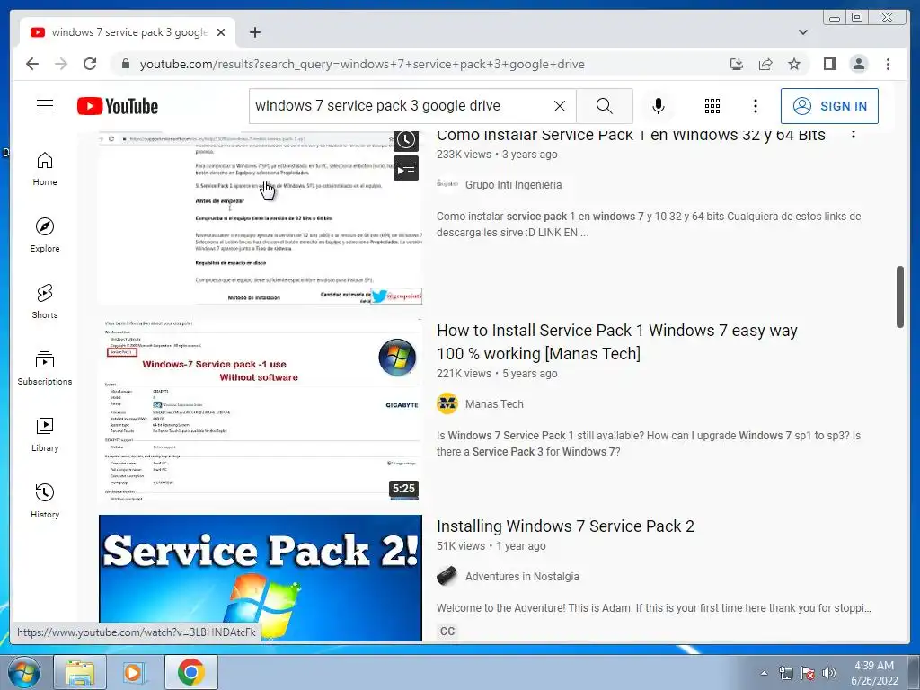Open Shorts in the sidebar

[x=45, y=302]
